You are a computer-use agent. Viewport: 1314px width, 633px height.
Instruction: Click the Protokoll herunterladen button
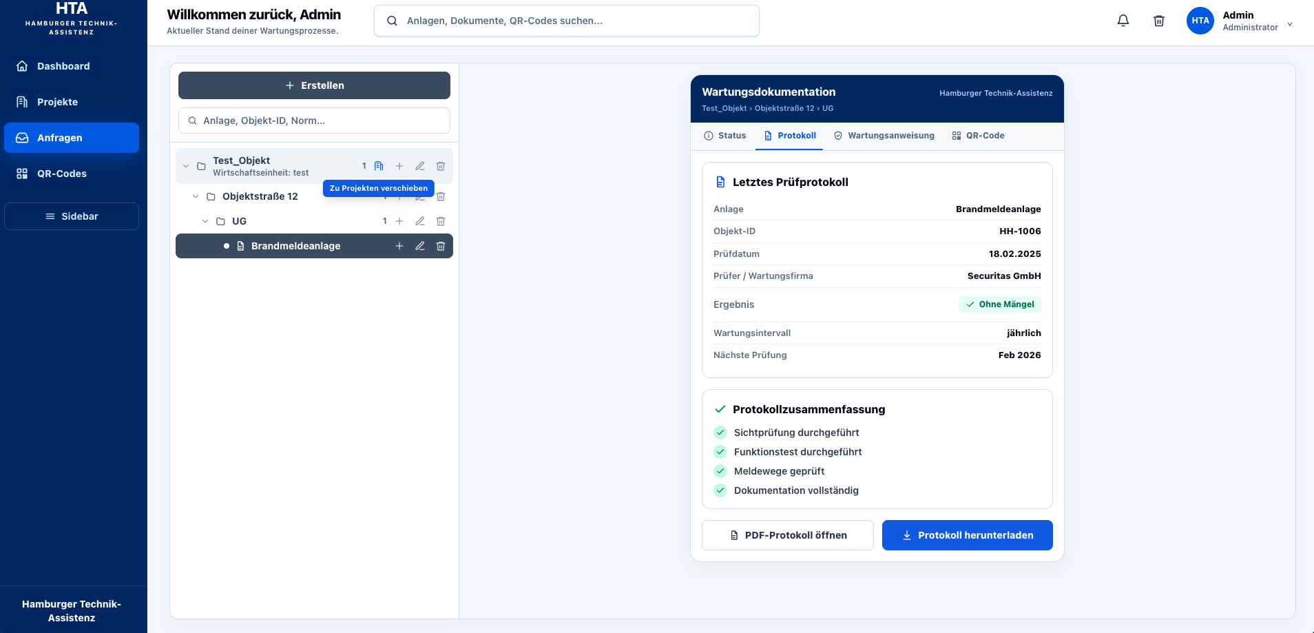click(x=968, y=535)
